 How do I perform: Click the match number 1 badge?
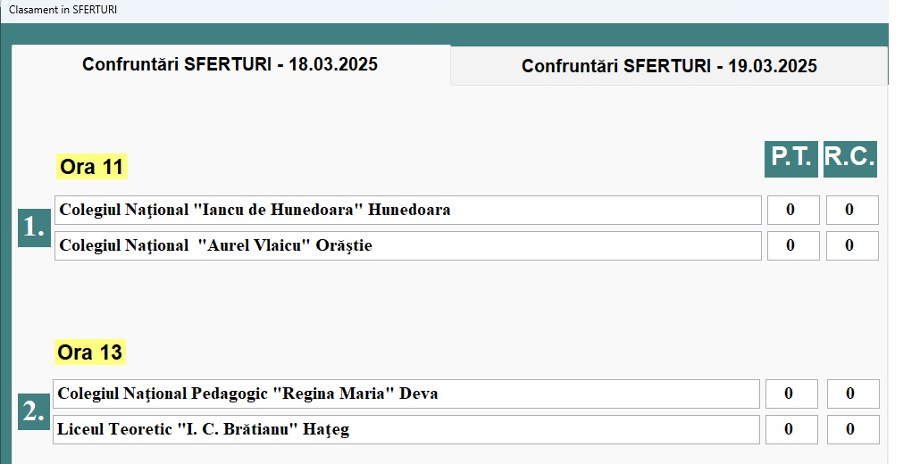34,228
